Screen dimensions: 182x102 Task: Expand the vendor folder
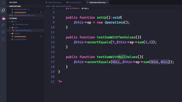tap(10, 33)
